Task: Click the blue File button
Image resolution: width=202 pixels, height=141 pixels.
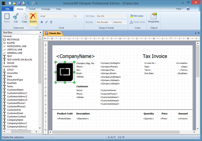Action: pos(7,9)
